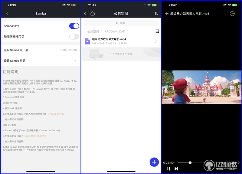
Task: Click the smb://192.168.0.193 Mac address link
Action: pos(35,136)
